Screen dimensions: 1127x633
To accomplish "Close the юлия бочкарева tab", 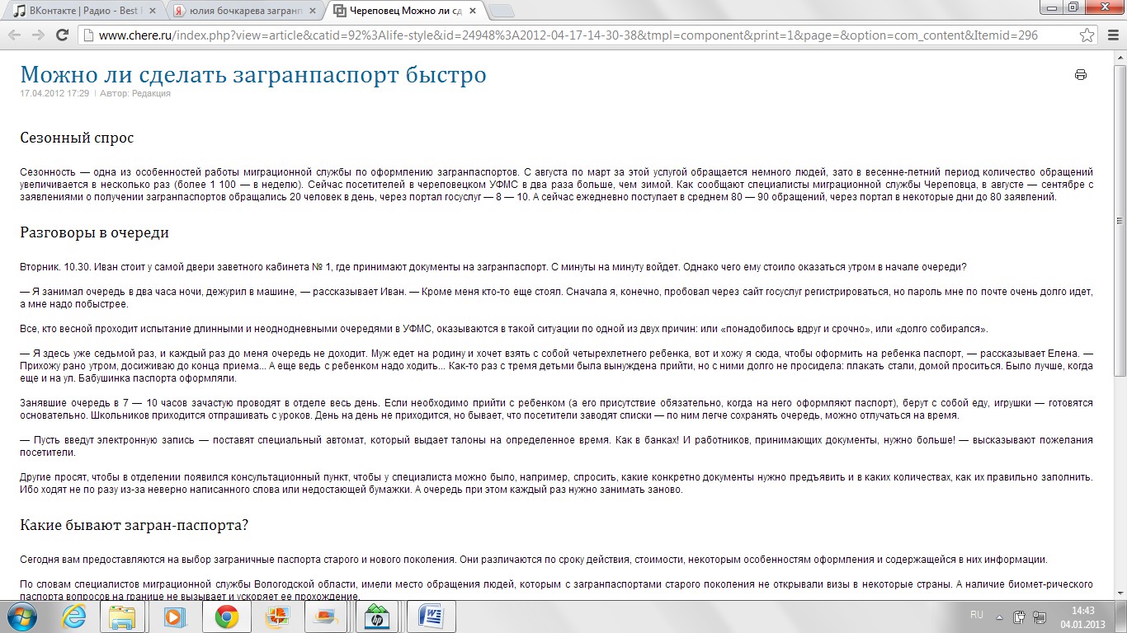I will pyautogui.click(x=312, y=11).
